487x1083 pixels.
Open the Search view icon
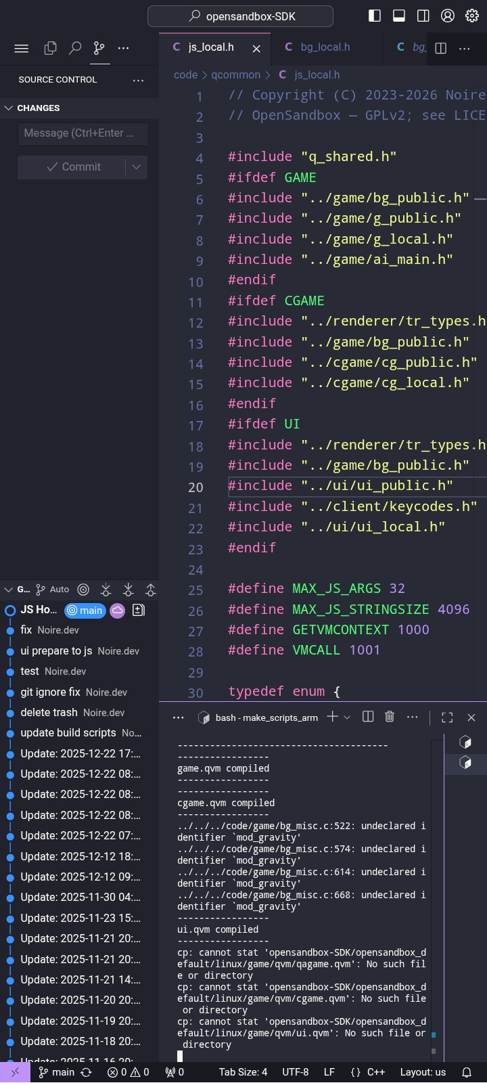pos(75,48)
